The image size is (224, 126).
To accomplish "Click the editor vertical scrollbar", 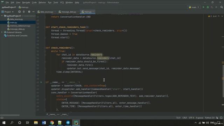I will pos(223,81).
